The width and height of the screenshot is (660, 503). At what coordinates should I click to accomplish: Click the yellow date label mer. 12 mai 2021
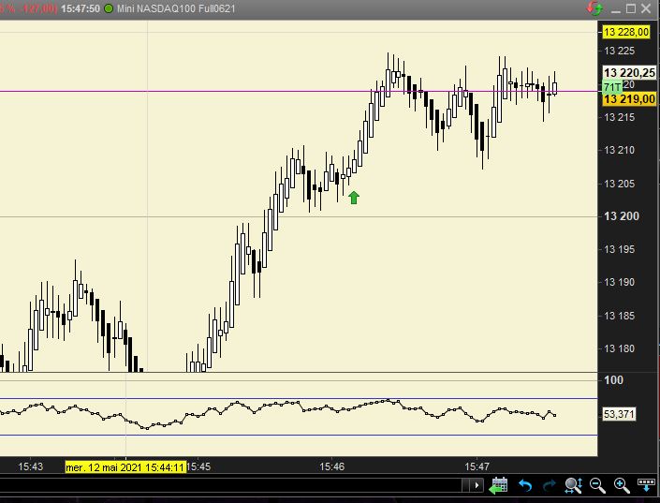pyautogui.click(x=125, y=466)
